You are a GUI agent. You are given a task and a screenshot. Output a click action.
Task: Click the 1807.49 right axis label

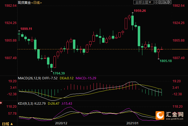click(179, 58)
